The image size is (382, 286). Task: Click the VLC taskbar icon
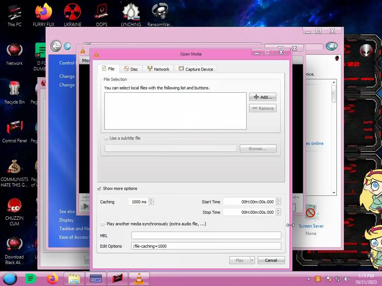[x=139, y=279]
